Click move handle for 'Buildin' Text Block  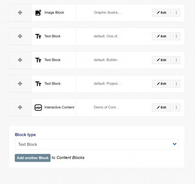tap(20, 60)
